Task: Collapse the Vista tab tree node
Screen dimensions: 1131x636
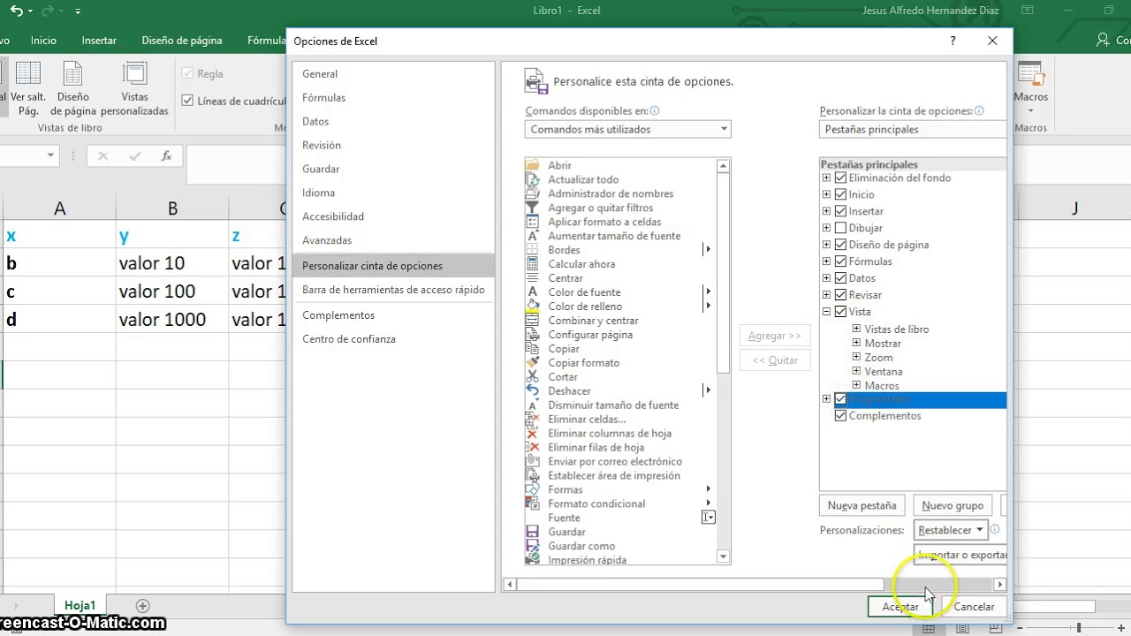Action: tap(826, 312)
